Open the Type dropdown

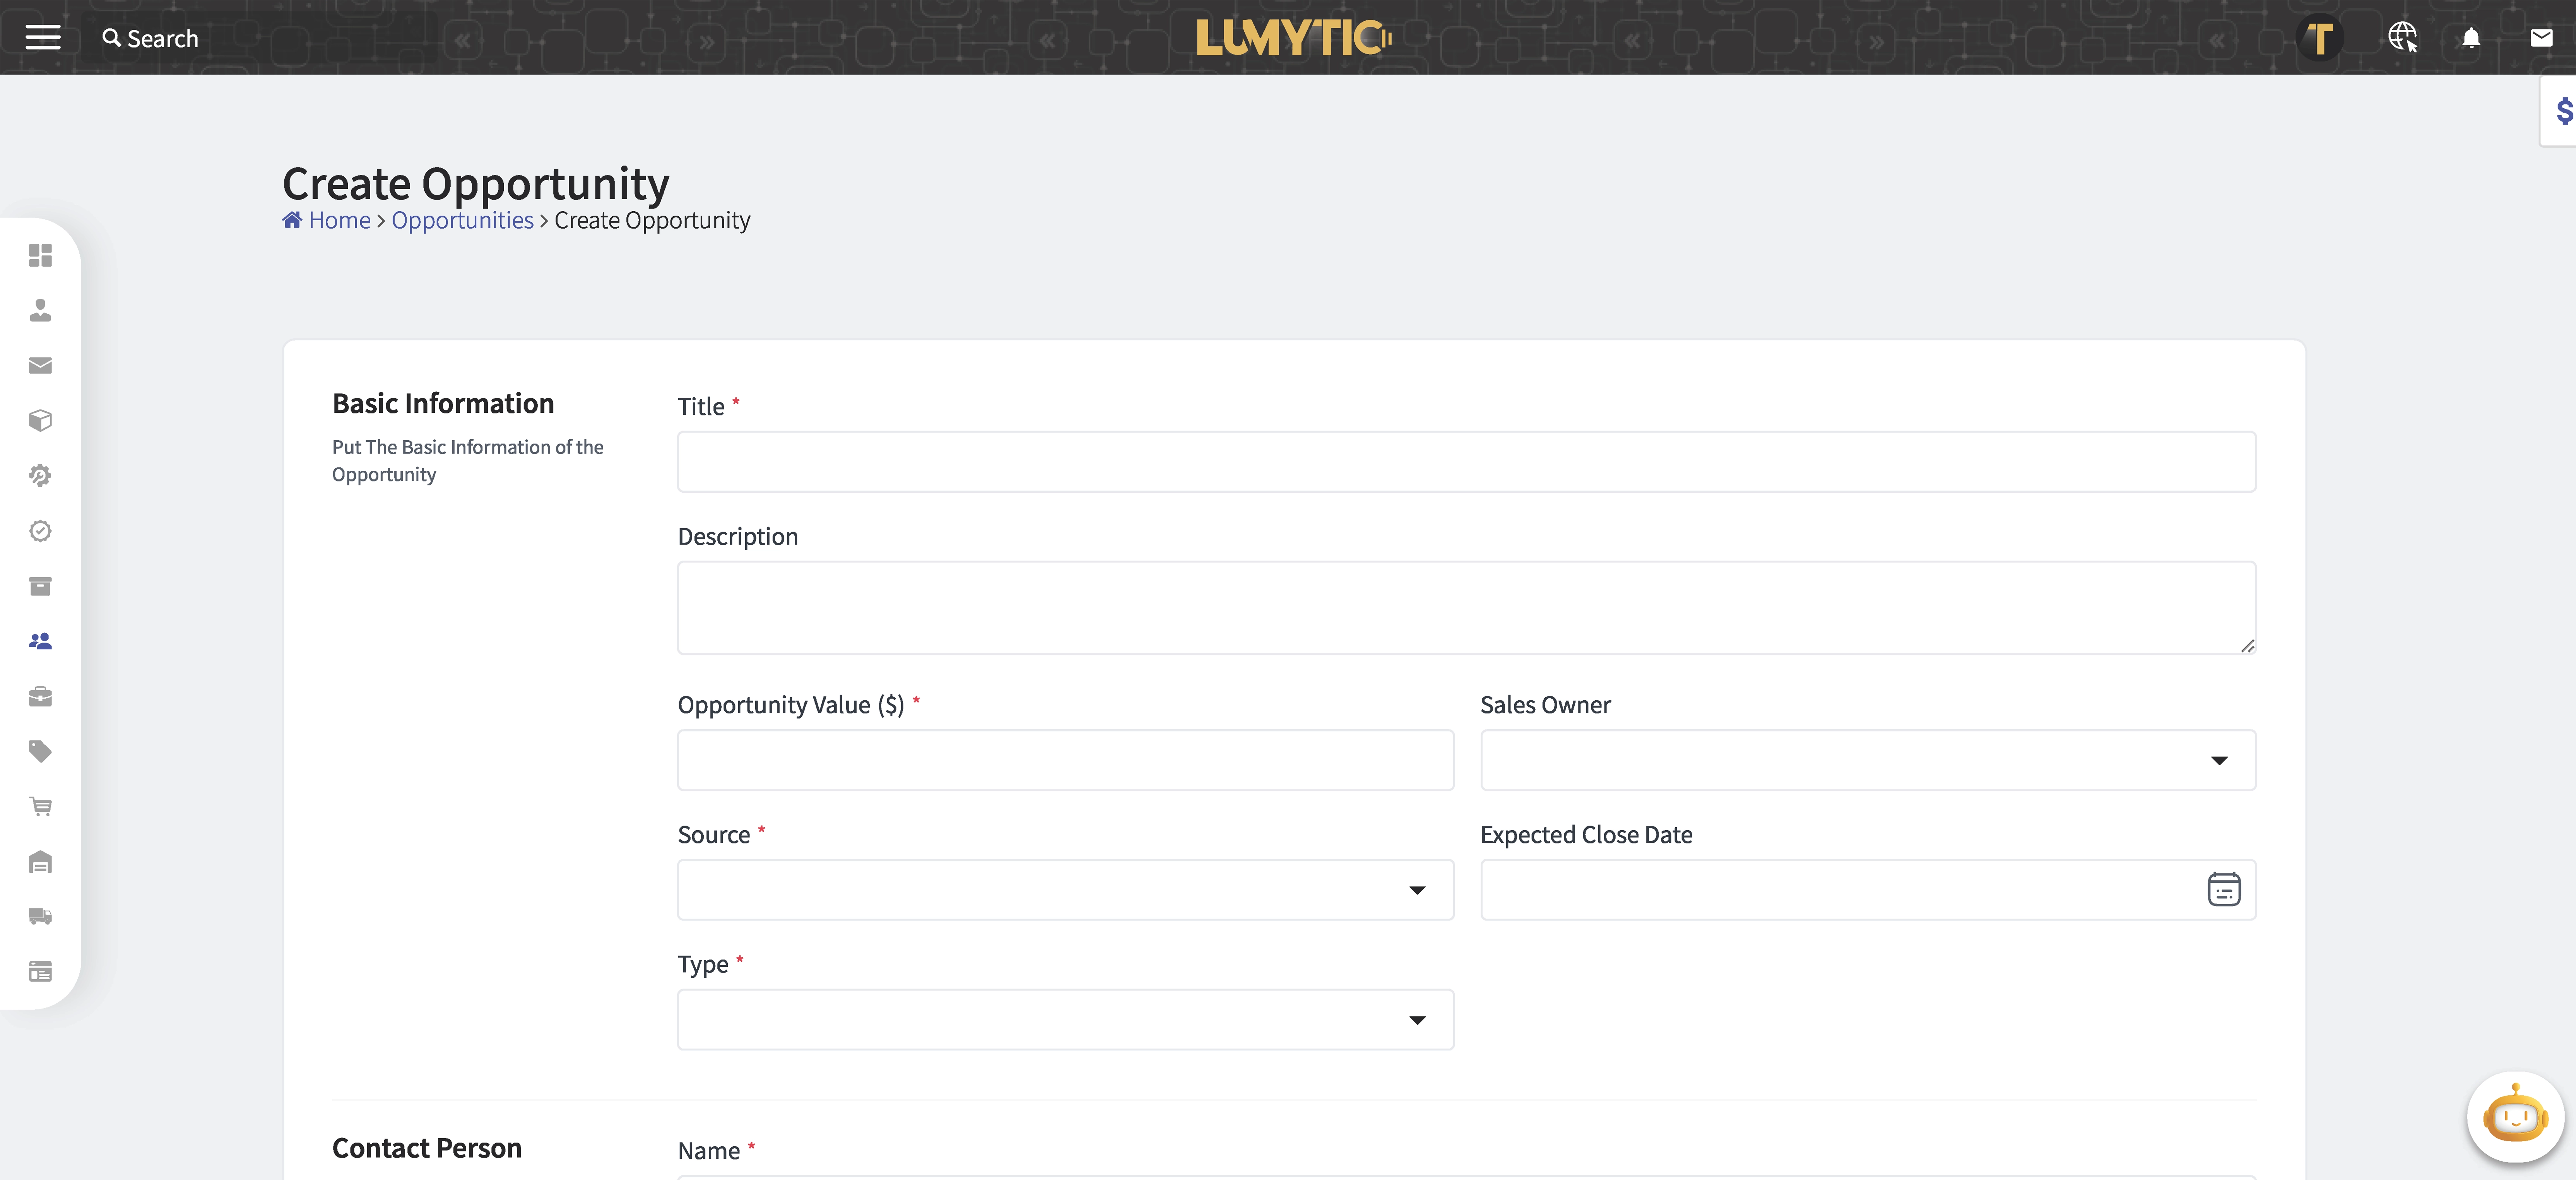1417,1019
